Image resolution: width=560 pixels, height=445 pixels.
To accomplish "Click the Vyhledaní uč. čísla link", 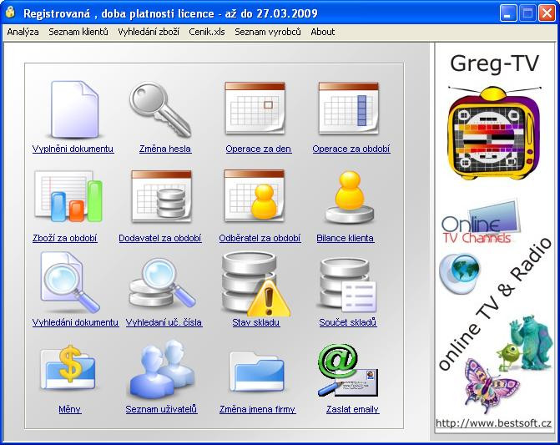I will tap(164, 322).
